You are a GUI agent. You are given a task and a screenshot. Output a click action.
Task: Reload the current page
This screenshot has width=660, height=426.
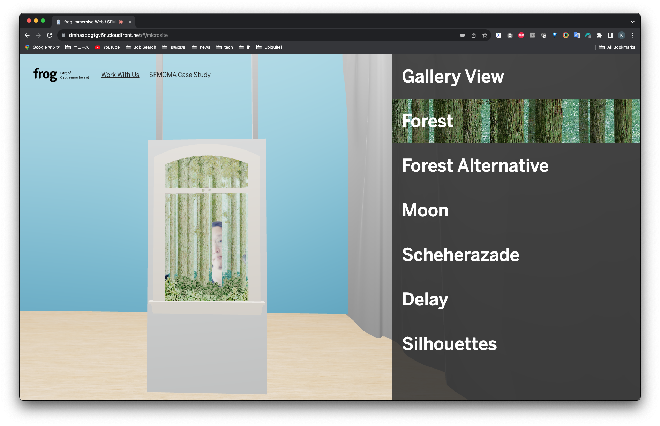click(x=50, y=35)
